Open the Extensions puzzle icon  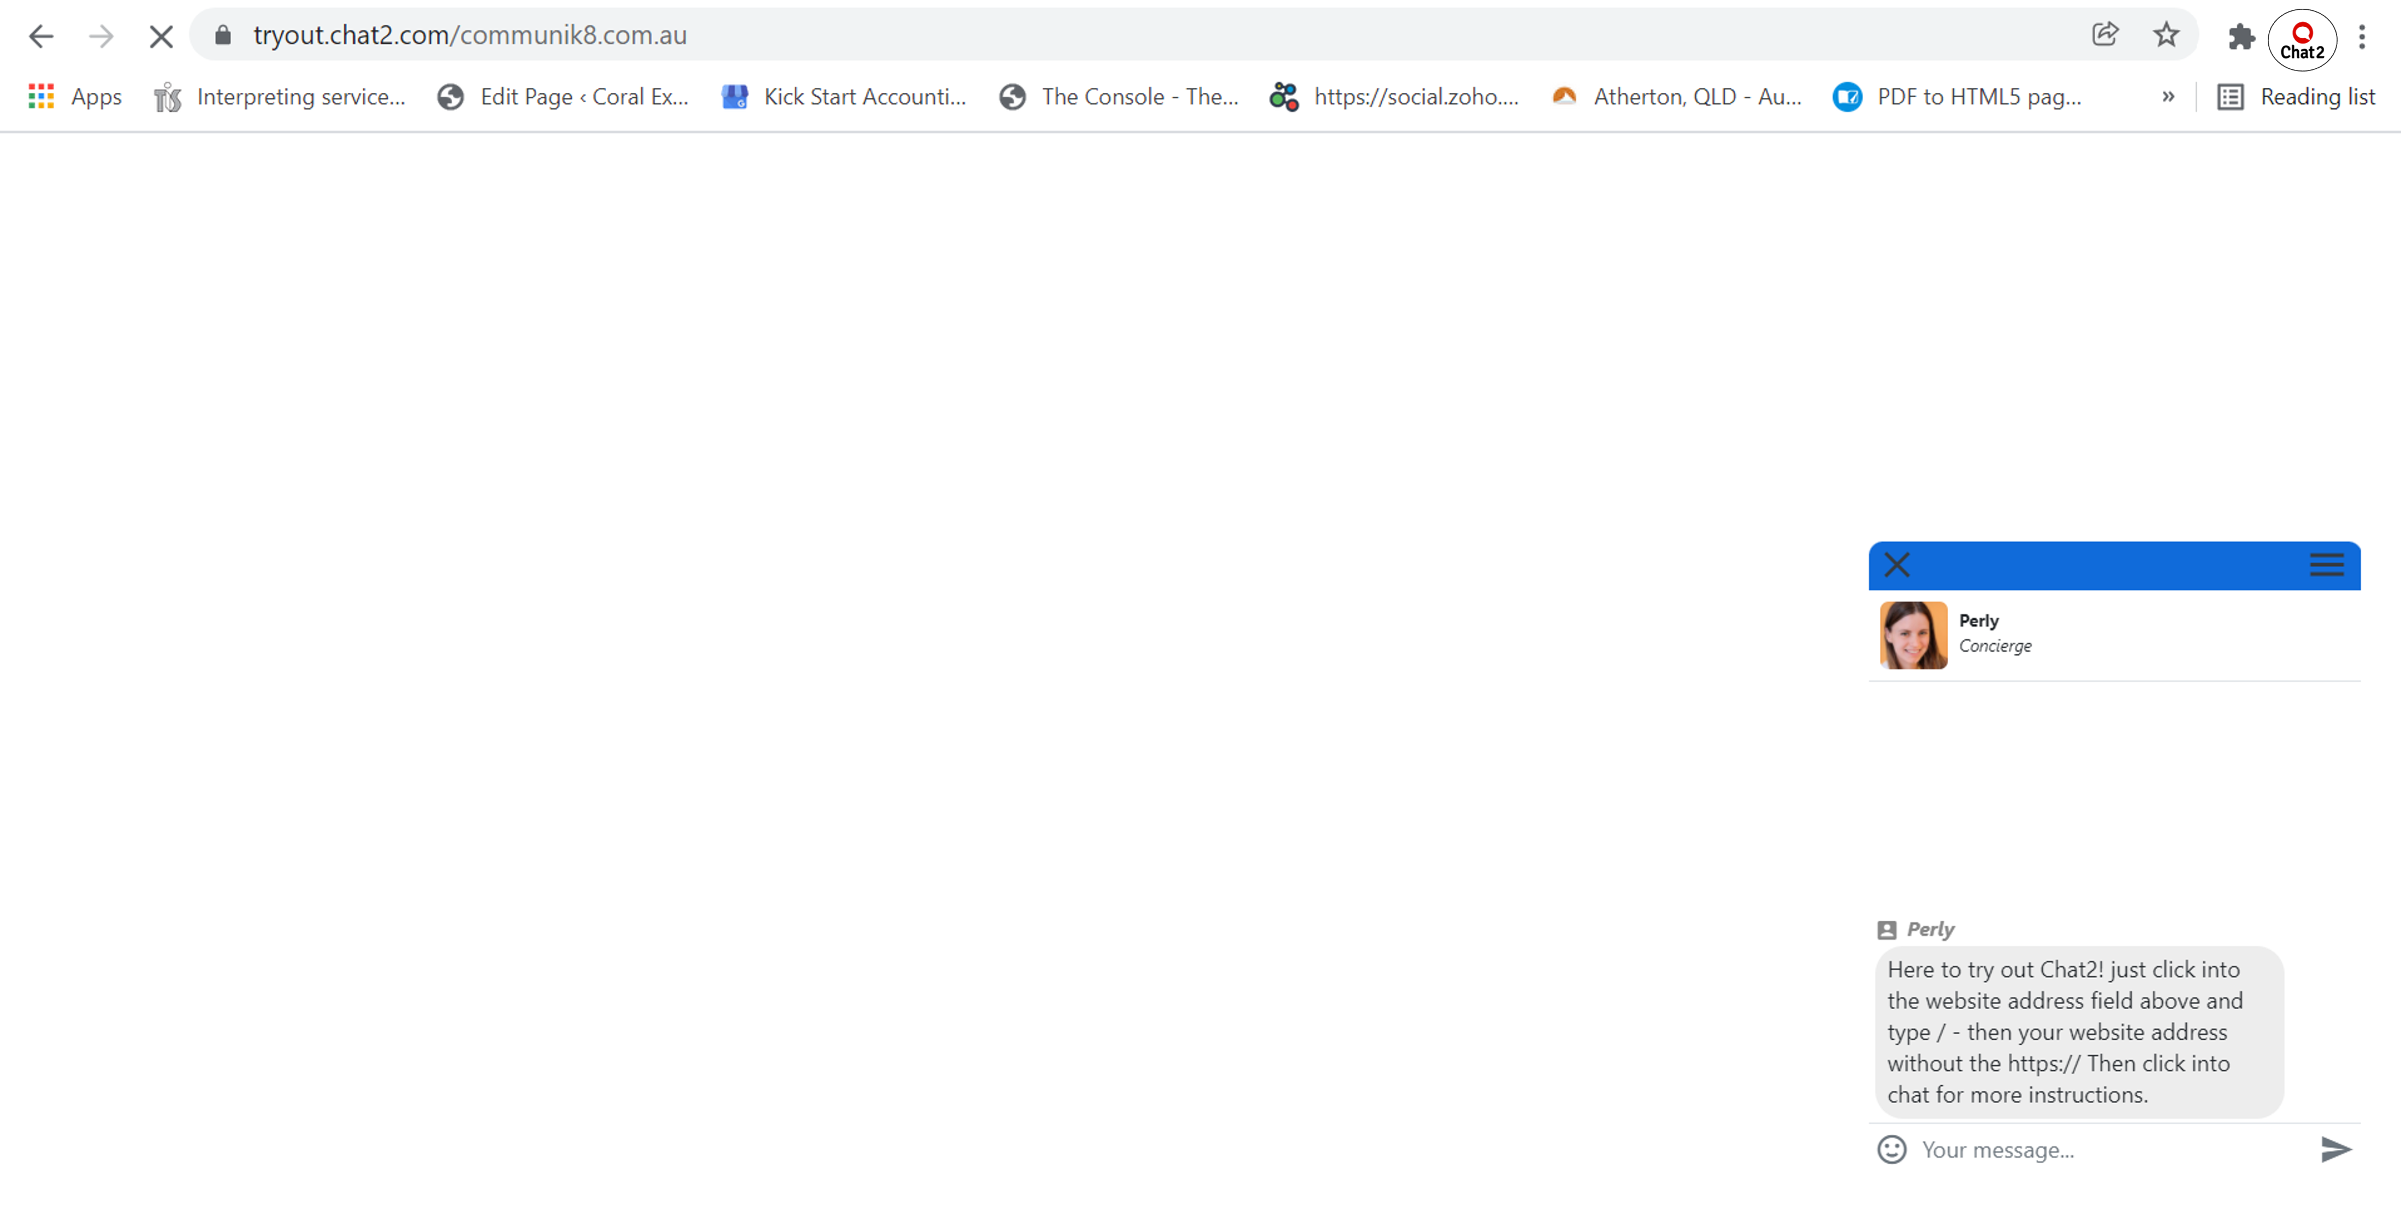tap(2240, 37)
